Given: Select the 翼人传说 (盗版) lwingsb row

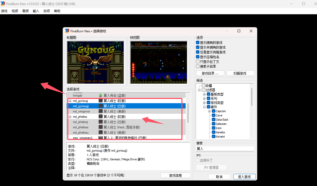Looking at the screenshot, I should click(126, 95).
